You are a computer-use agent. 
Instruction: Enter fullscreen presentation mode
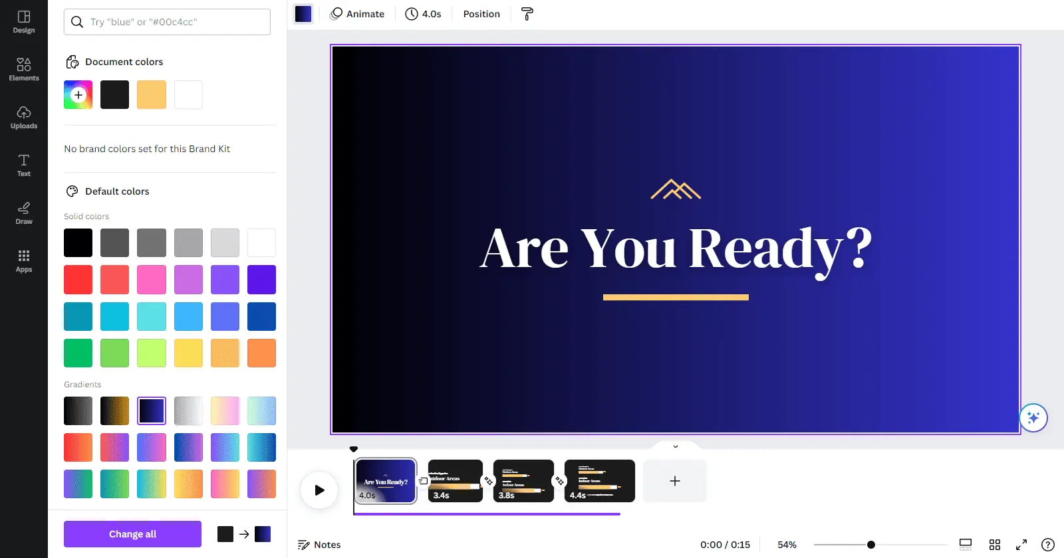(1021, 545)
